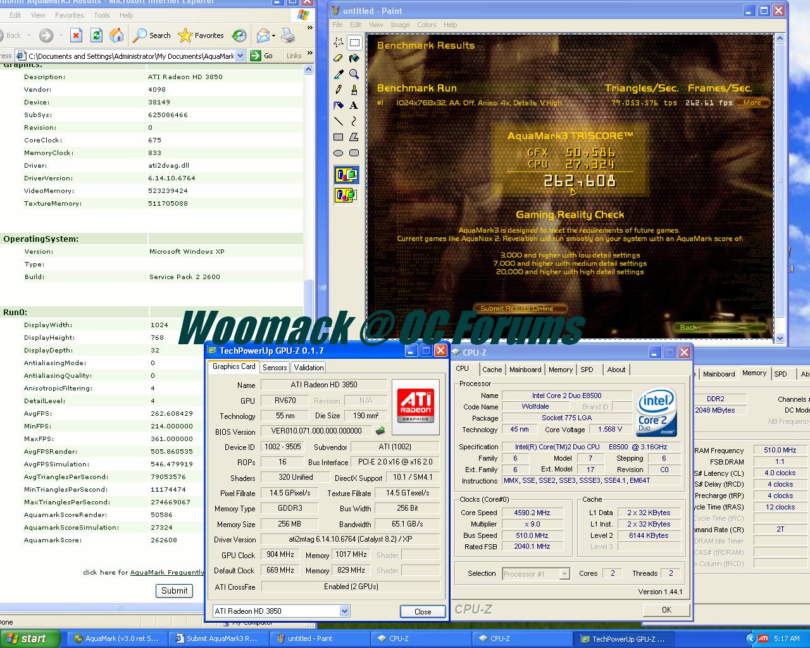Select the Free-Form Select tool in Paint
The image size is (810, 648).
(x=339, y=42)
